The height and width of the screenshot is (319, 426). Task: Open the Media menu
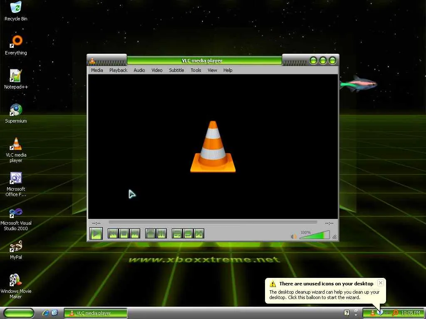(x=97, y=70)
